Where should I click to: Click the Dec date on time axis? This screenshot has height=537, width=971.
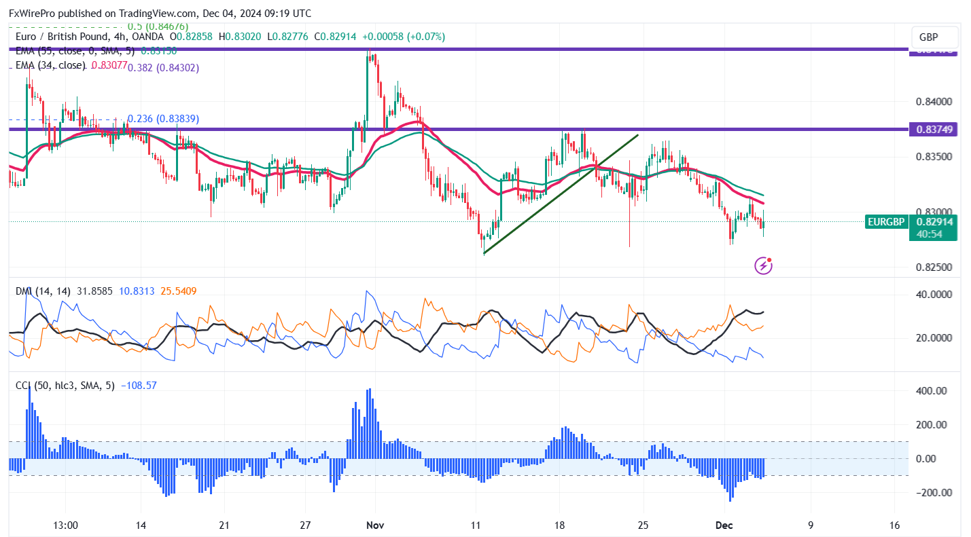(x=723, y=525)
